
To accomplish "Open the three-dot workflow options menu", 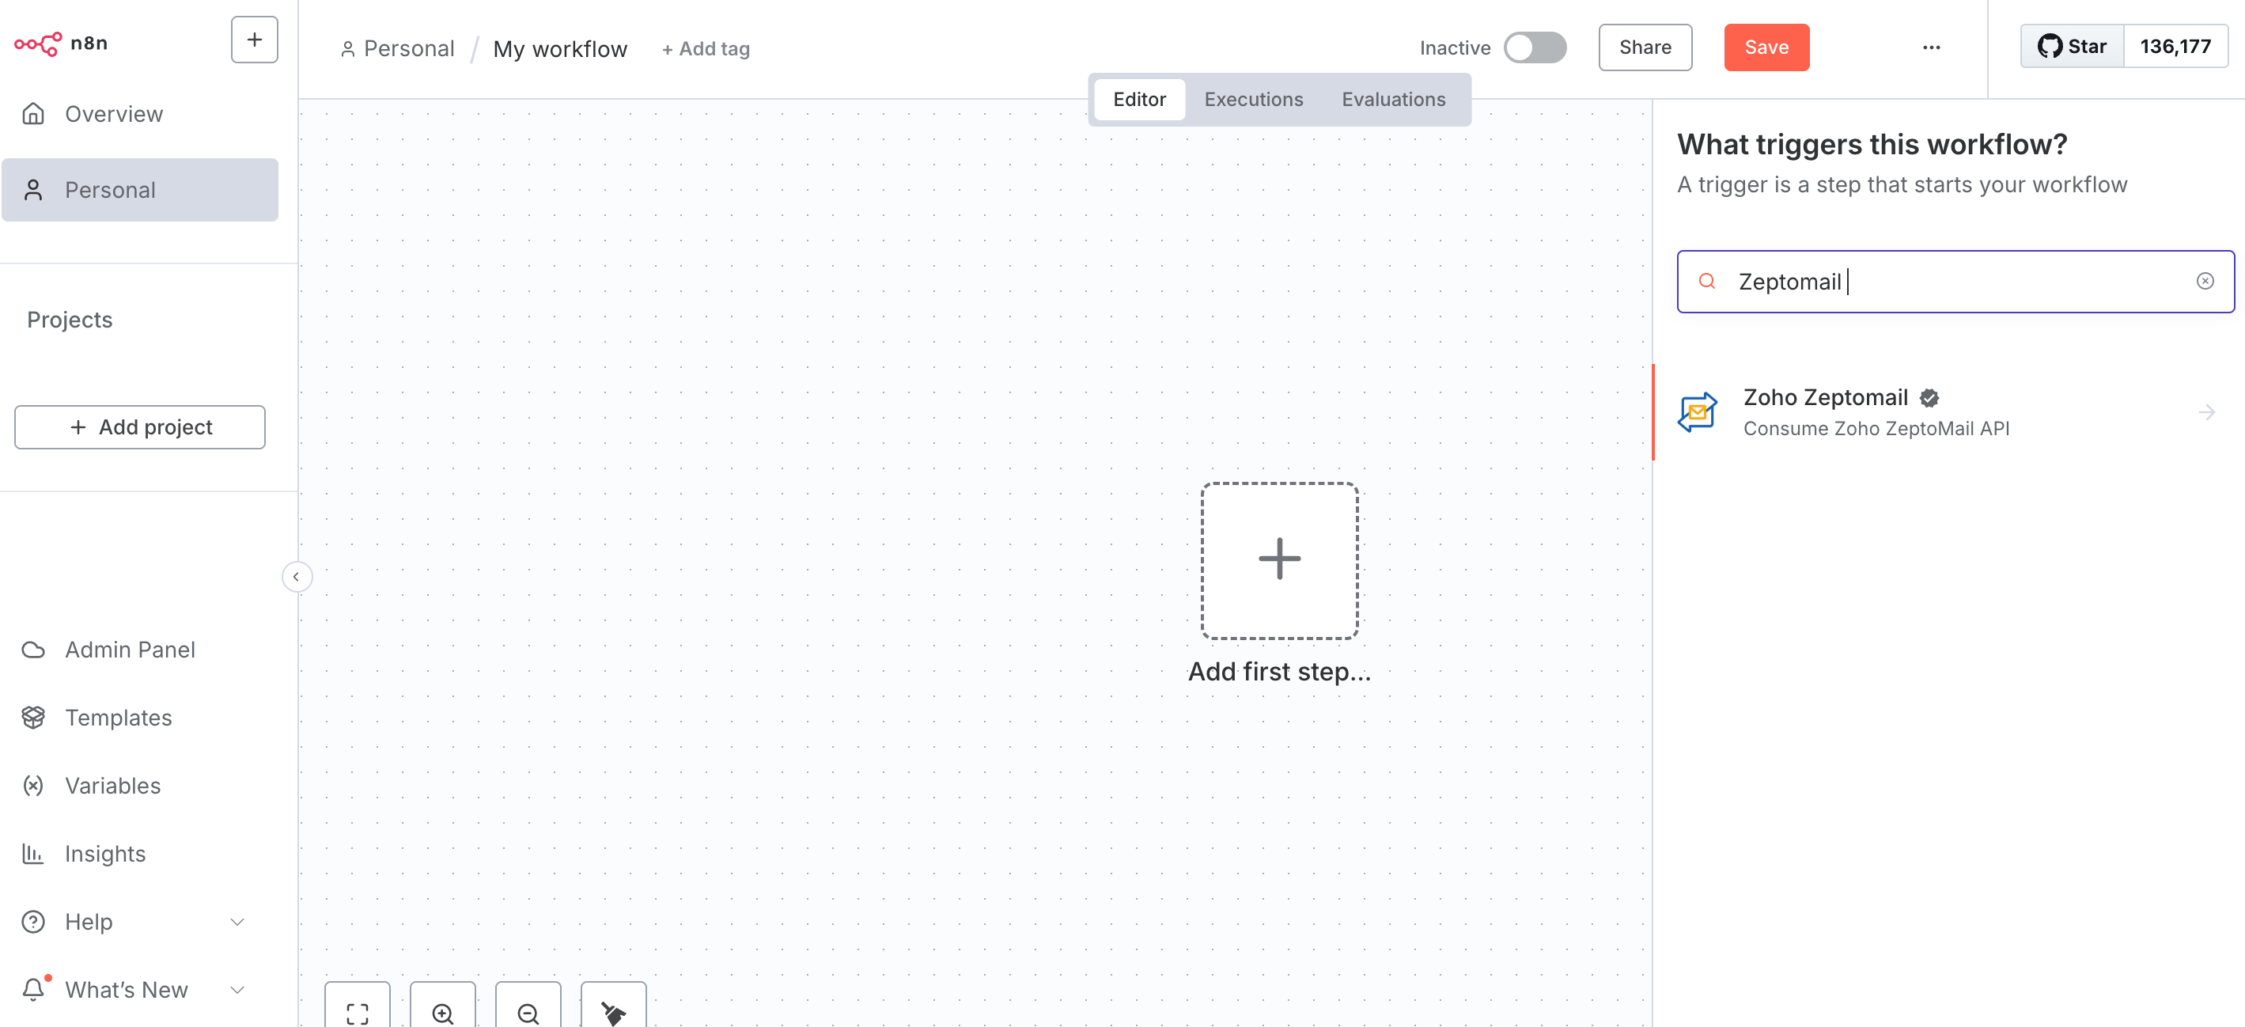I will (1930, 47).
